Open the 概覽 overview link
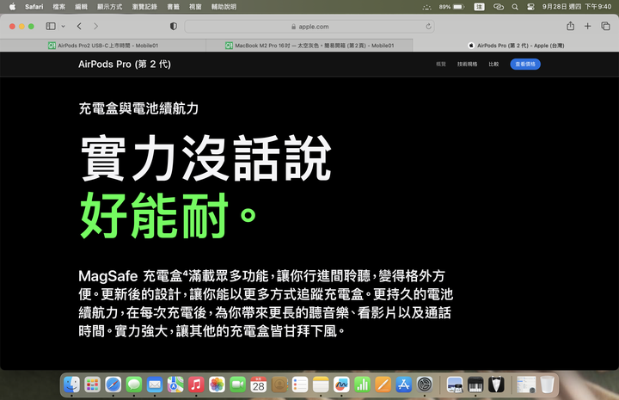The width and height of the screenshot is (619, 400). click(x=441, y=64)
